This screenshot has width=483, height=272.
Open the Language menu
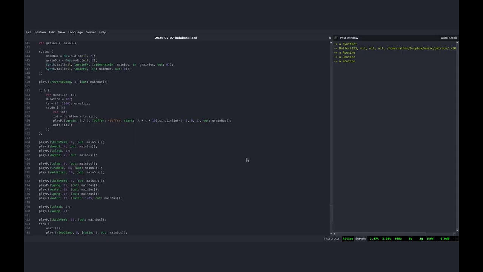point(75,32)
